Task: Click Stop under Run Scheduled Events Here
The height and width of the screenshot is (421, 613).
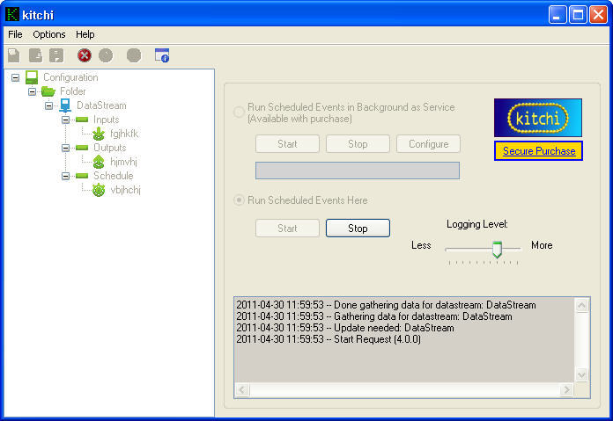Action: (x=358, y=229)
